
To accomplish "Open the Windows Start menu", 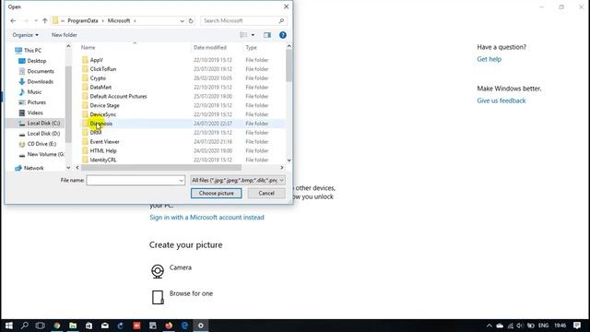I will pyautogui.click(x=8, y=326).
